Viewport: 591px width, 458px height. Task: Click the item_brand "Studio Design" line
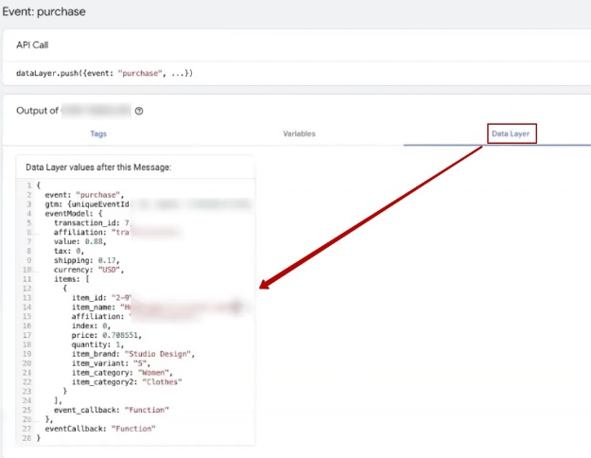131,353
